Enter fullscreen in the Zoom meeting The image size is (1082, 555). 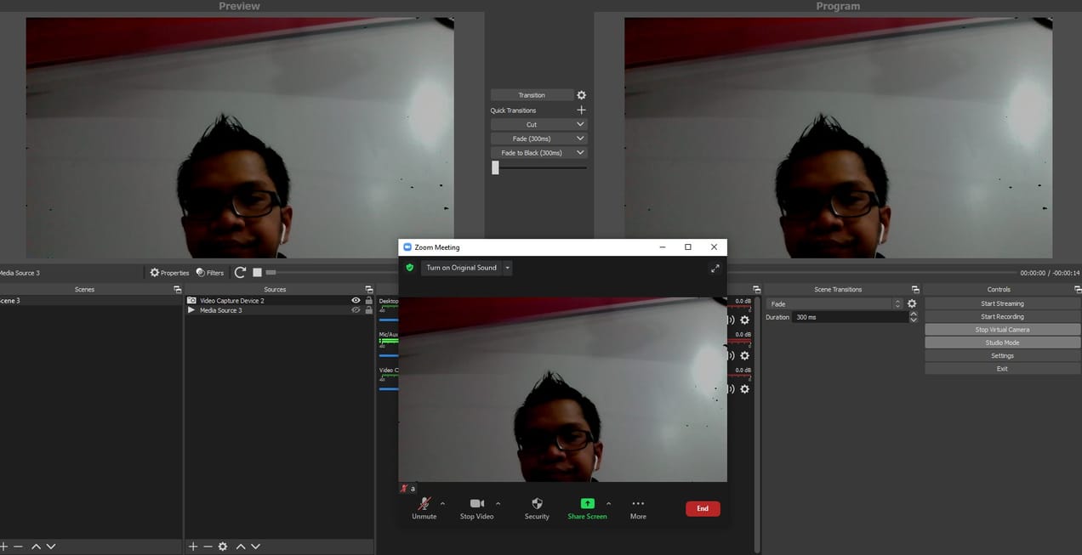(x=715, y=268)
